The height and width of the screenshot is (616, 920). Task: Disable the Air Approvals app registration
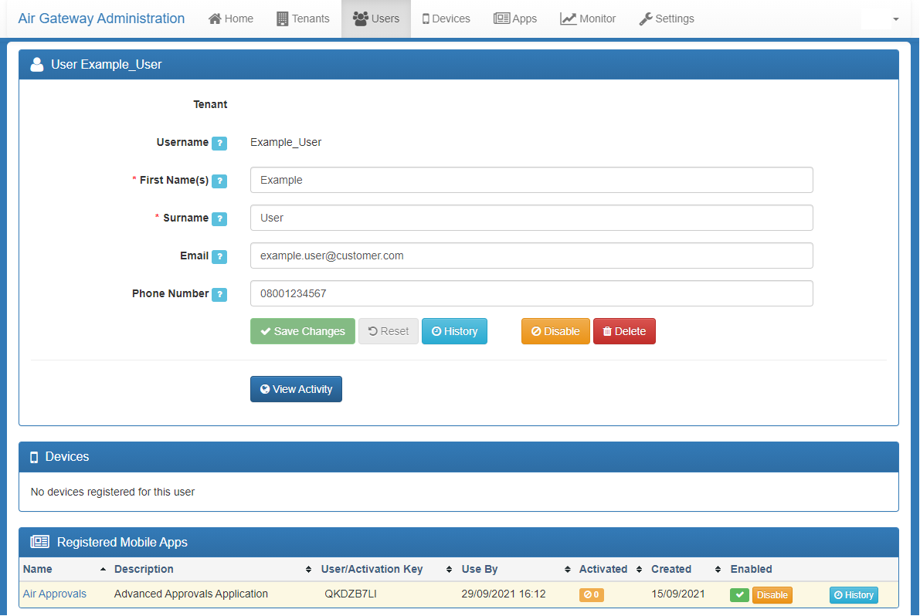[x=772, y=595]
